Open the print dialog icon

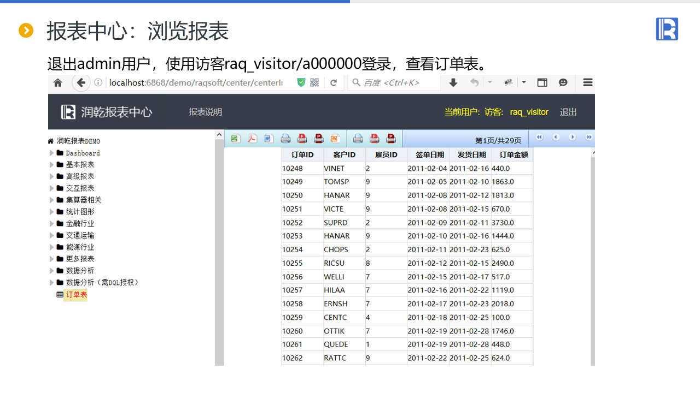285,138
